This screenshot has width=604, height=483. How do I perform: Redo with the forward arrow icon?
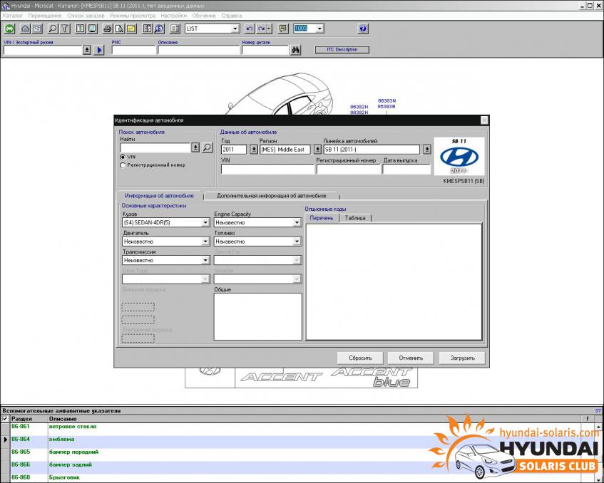[261, 28]
